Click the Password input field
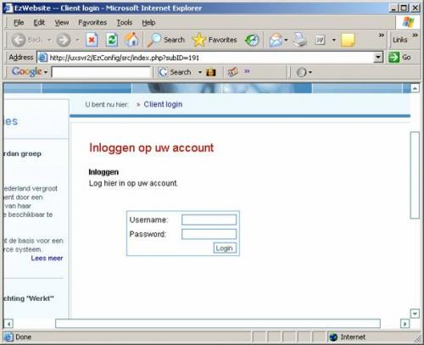 tap(209, 234)
